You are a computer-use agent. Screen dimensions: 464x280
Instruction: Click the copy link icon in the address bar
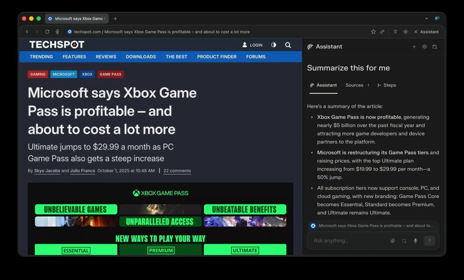382,32
